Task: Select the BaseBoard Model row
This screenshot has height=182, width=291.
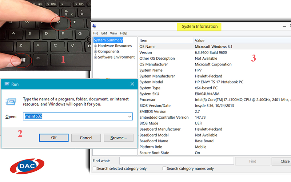Action: [x=215, y=135]
